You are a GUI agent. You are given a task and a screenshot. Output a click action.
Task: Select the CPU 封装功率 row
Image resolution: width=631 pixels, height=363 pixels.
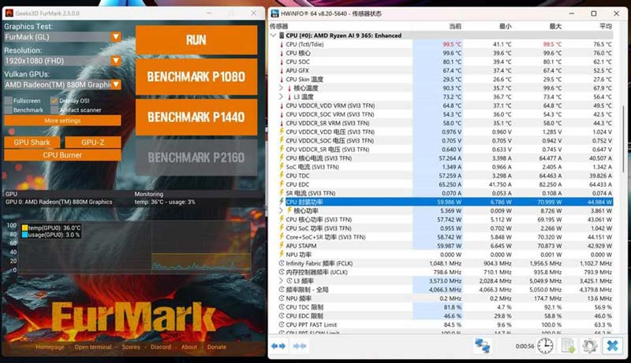pos(446,202)
